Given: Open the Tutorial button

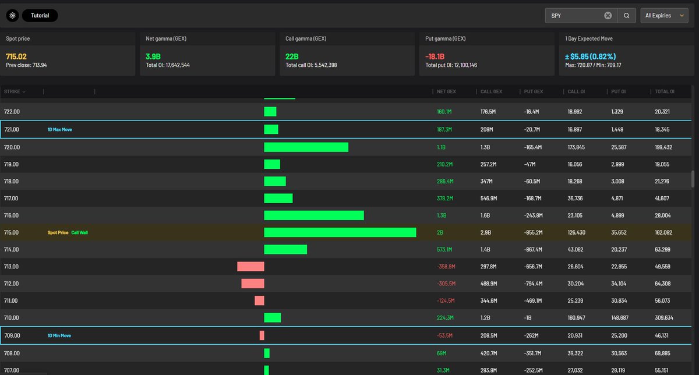Looking at the screenshot, I should coord(40,16).
